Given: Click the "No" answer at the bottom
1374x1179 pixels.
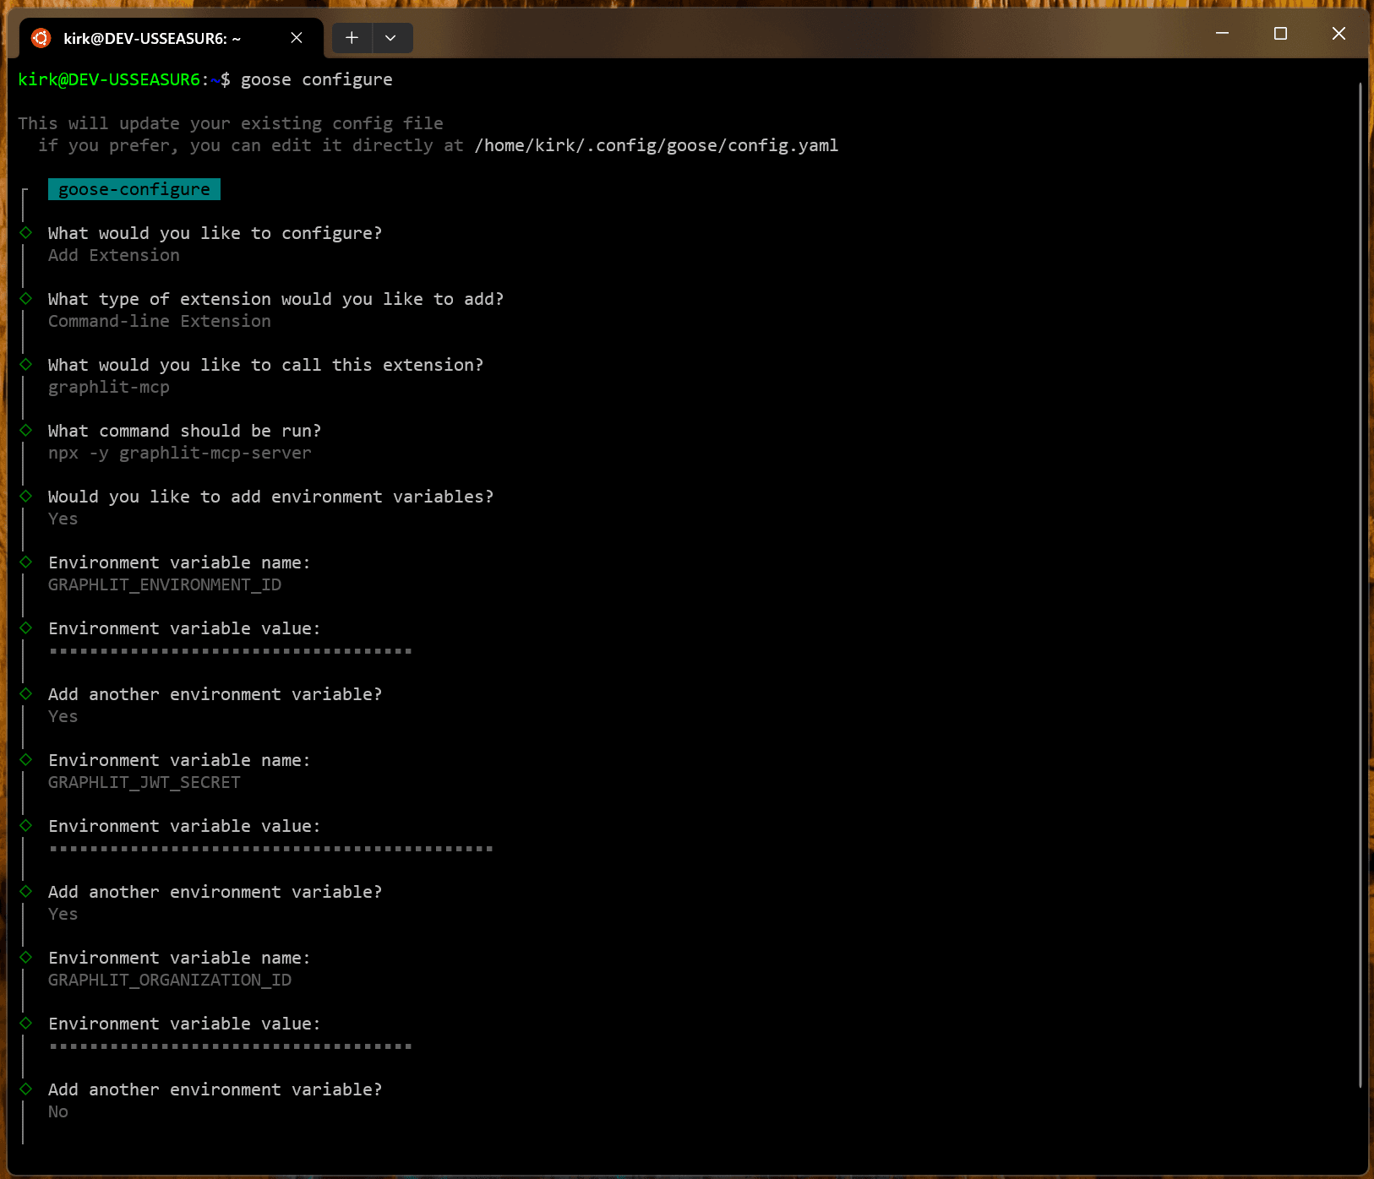Looking at the screenshot, I should click(x=58, y=1111).
